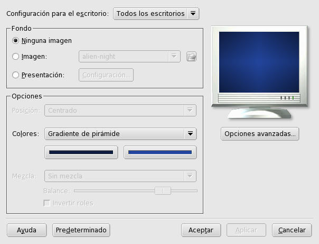Click the Aplicar button
Screen dimensions: 319x244
tap(246, 230)
